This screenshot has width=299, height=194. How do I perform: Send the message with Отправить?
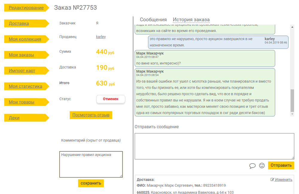(281, 165)
